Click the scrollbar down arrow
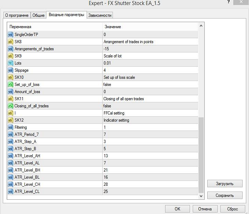The image size is (249, 214). [201, 196]
